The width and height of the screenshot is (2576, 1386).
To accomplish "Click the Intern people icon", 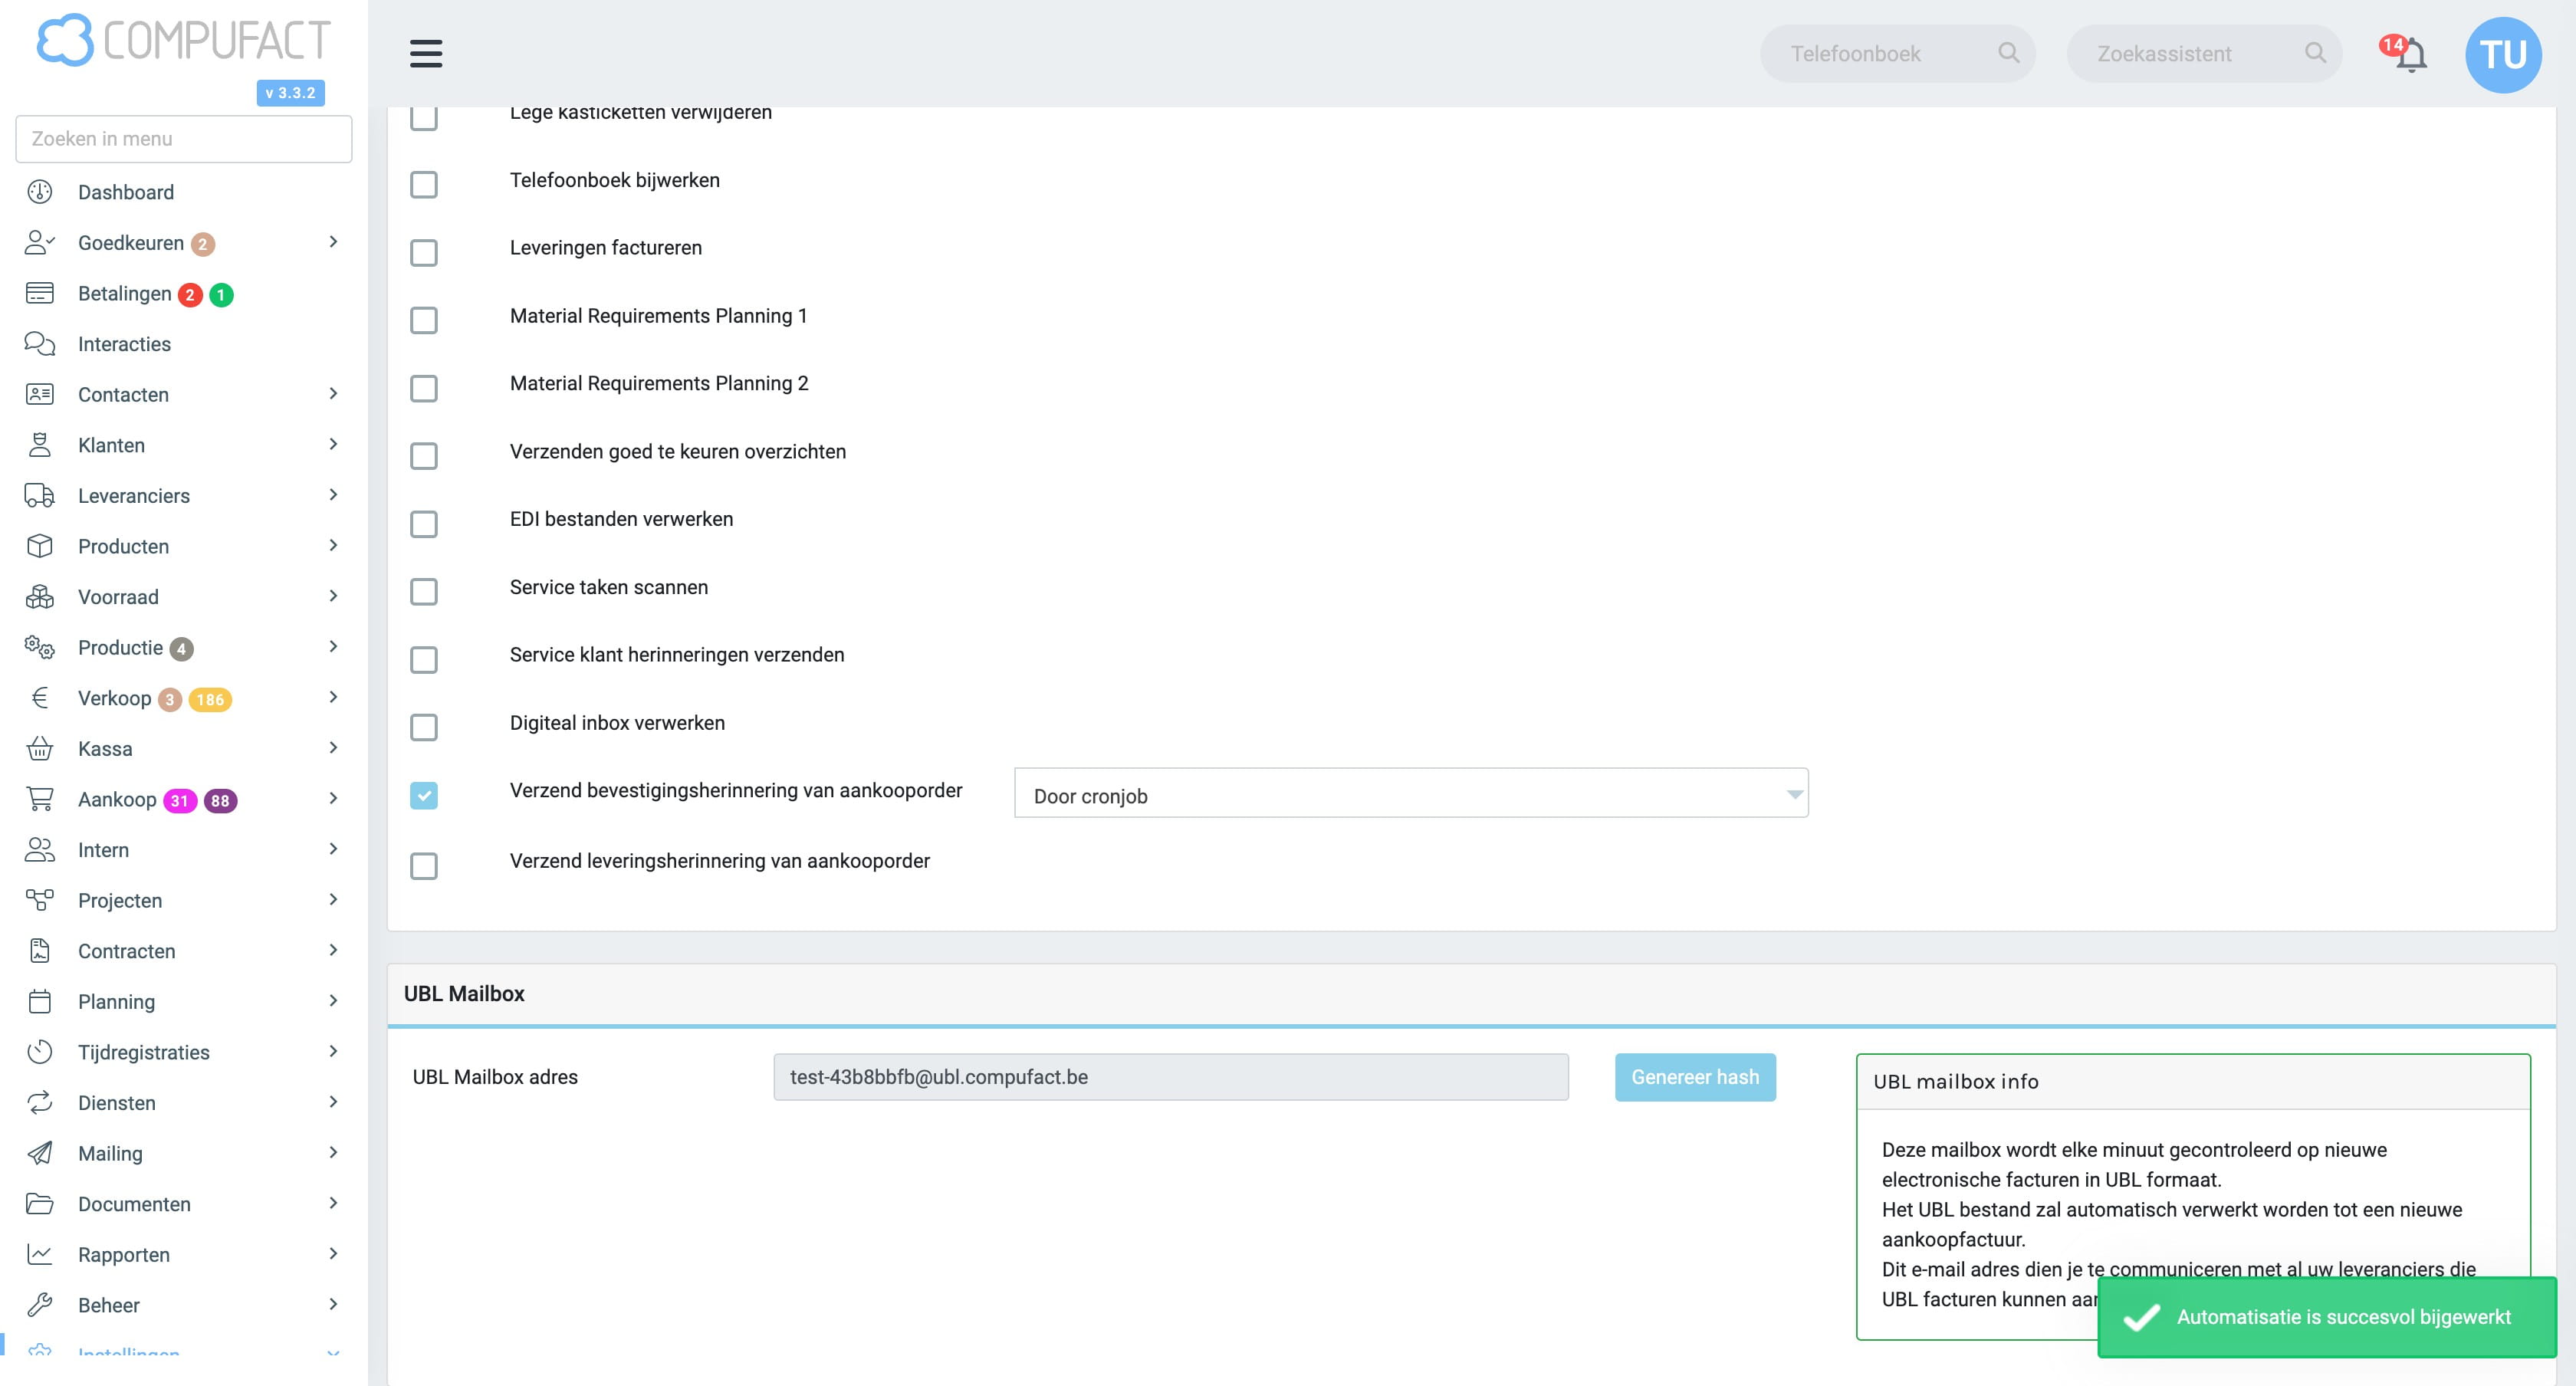I will pos(40,850).
